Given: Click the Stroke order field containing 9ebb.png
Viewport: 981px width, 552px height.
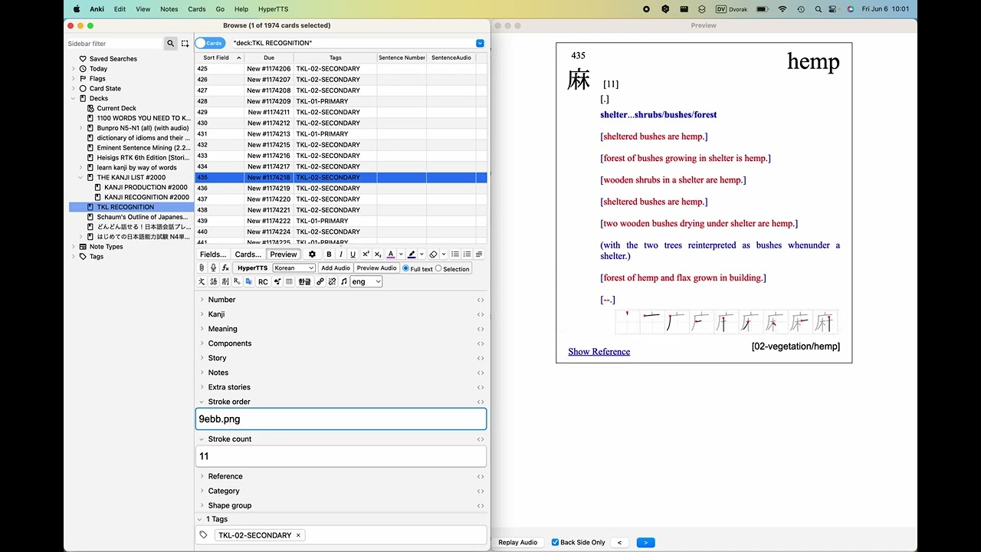Looking at the screenshot, I should pyautogui.click(x=341, y=419).
